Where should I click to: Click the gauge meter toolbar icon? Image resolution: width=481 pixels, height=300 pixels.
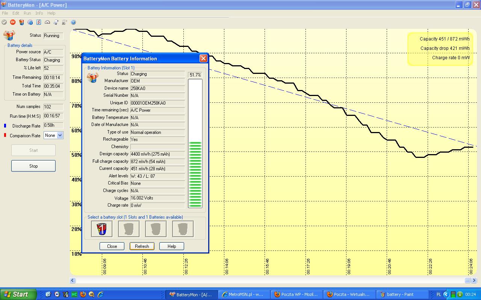click(x=47, y=22)
